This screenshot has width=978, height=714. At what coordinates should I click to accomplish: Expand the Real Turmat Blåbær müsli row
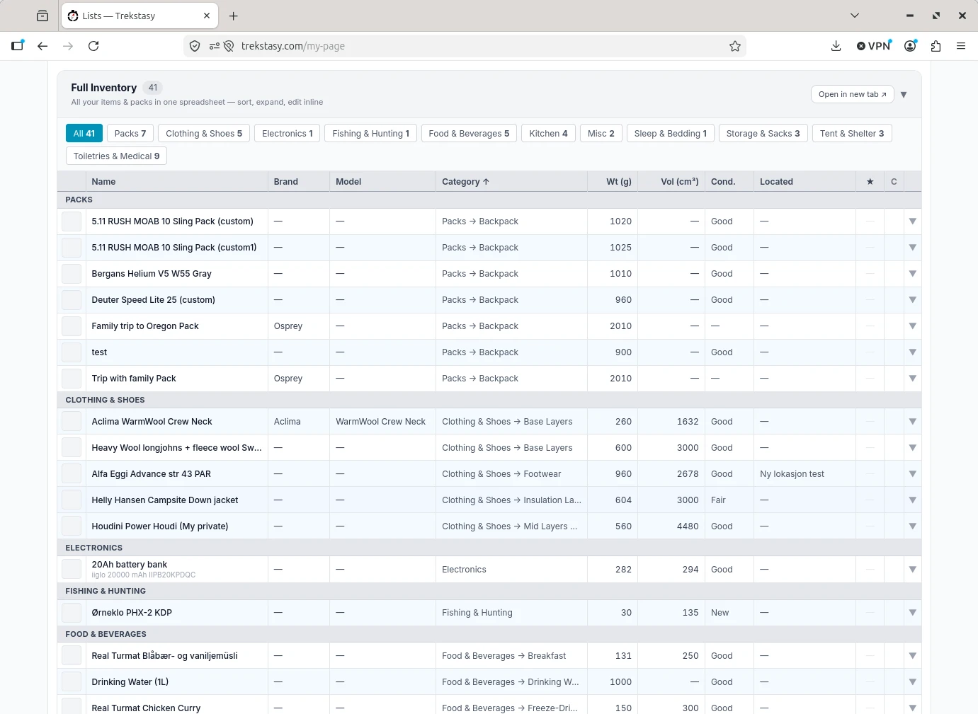(x=913, y=656)
